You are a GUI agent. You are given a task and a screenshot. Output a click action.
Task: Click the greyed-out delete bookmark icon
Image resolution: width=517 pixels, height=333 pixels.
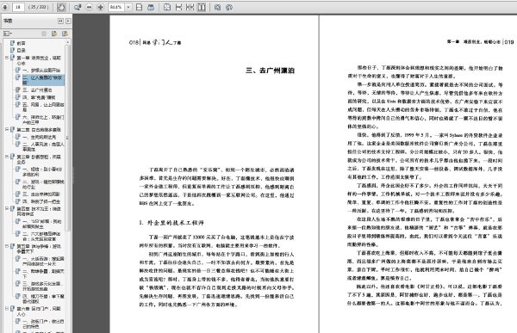44,34
